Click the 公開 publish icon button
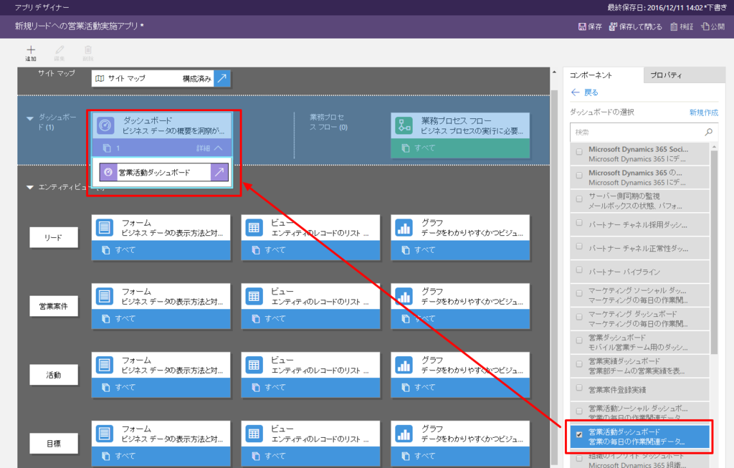This screenshot has height=468, width=734. pyautogui.click(x=713, y=27)
